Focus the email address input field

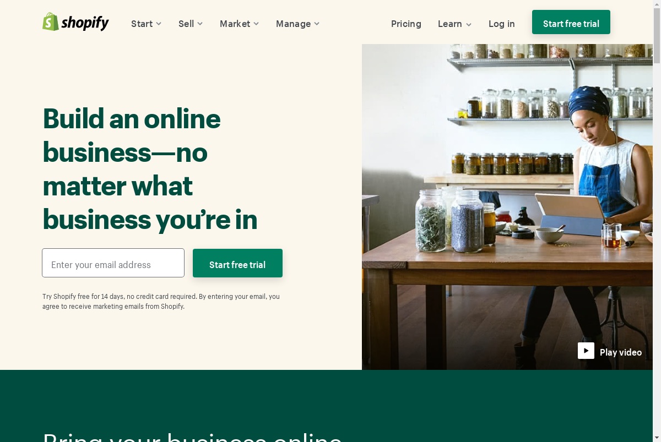[113, 263]
